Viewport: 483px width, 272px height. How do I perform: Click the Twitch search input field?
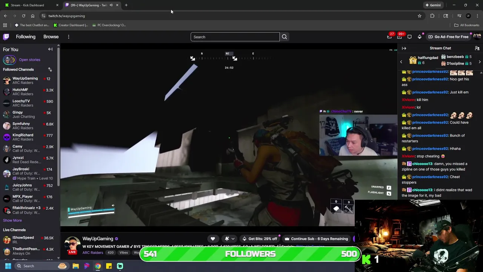pos(235,37)
